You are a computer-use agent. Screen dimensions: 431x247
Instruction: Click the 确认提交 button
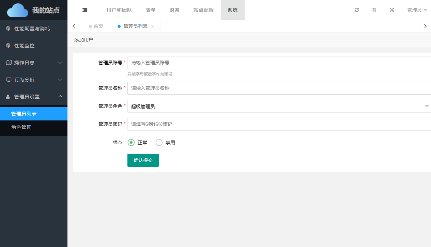click(x=143, y=160)
